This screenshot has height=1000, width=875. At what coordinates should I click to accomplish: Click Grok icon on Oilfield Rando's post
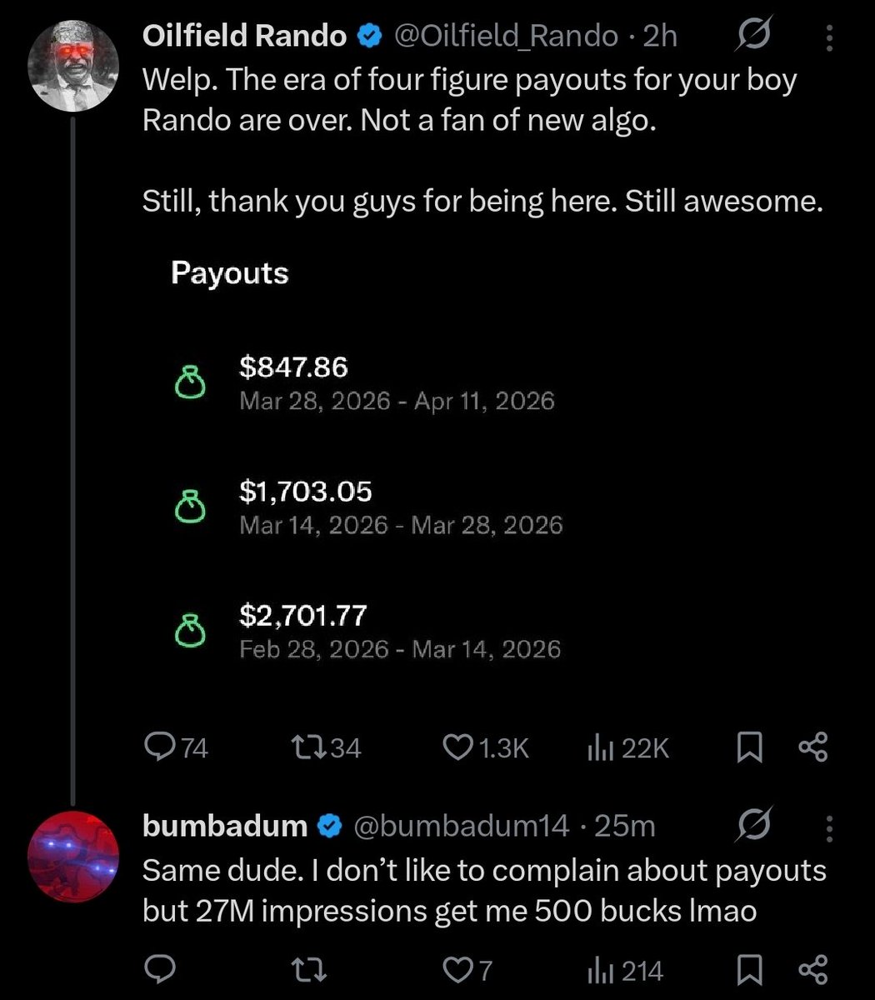pyautogui.click(x=752, y=36)
